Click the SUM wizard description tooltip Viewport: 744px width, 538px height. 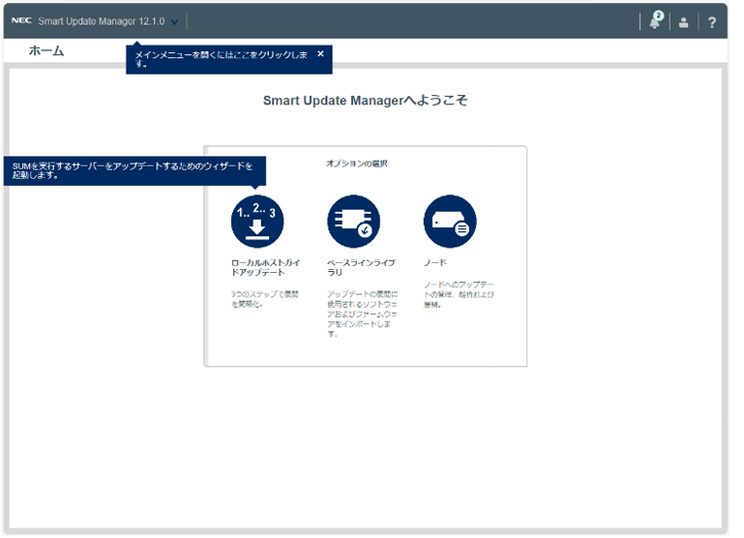point(132,170)
